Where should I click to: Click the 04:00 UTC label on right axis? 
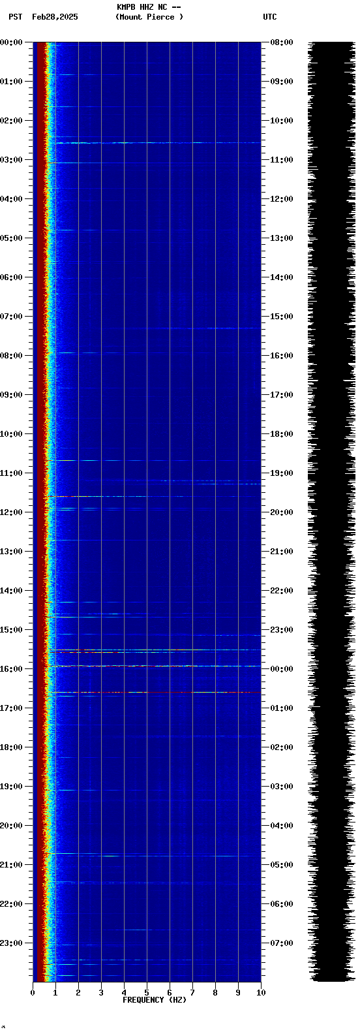281,826
